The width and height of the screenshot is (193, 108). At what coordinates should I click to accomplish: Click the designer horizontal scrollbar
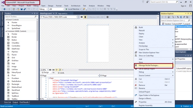point(106,70)
